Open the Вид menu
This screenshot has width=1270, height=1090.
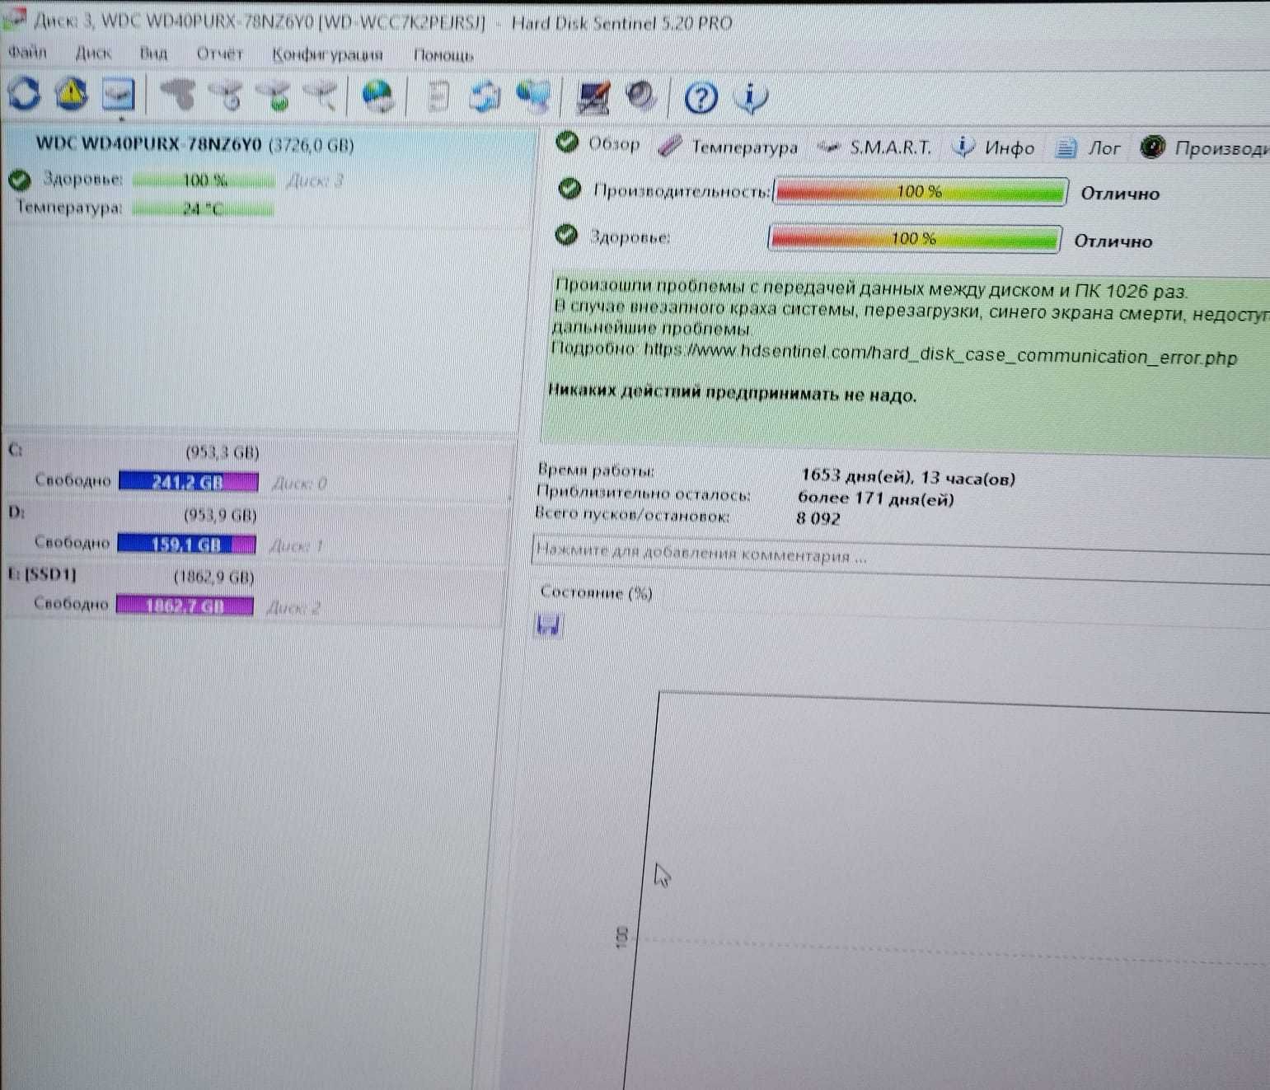153,54
